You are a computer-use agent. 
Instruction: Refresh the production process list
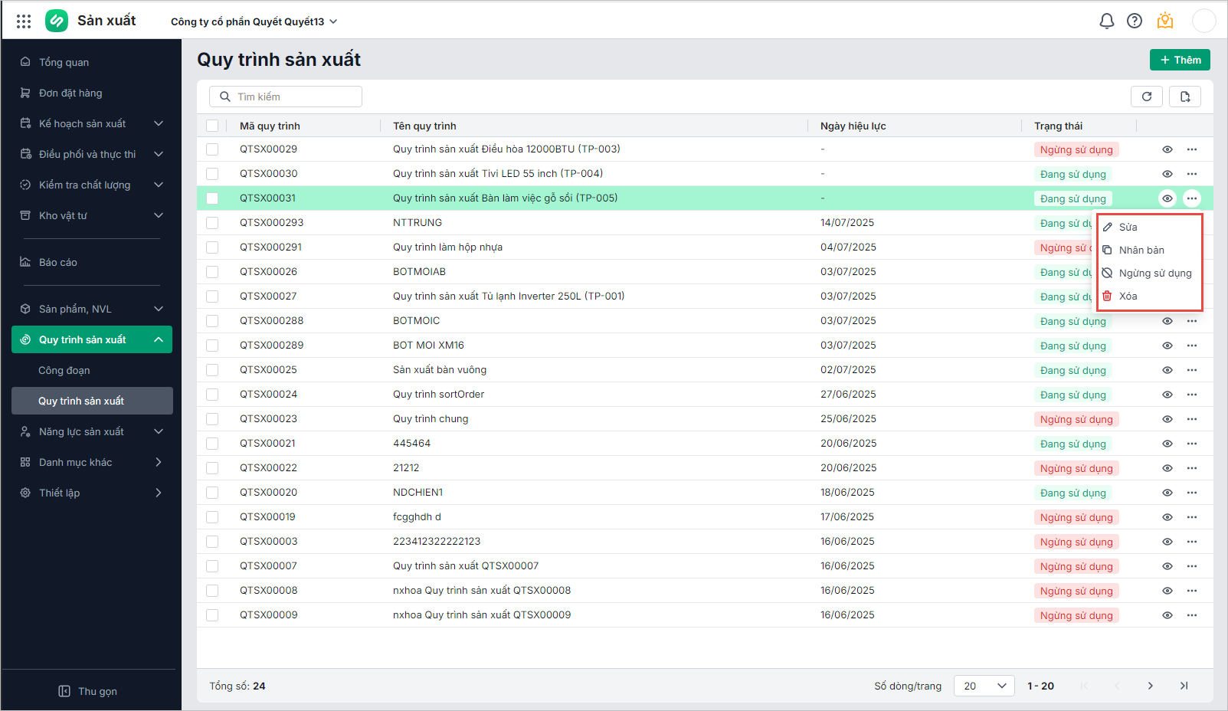[1147, 97]
